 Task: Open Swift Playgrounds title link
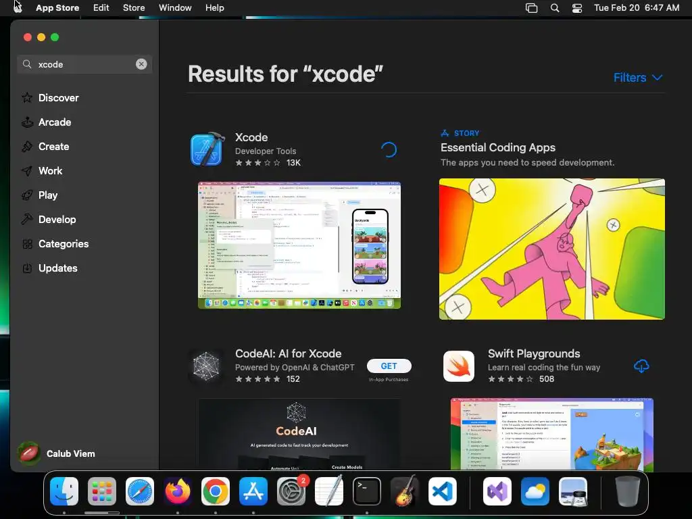pos(534,353)
